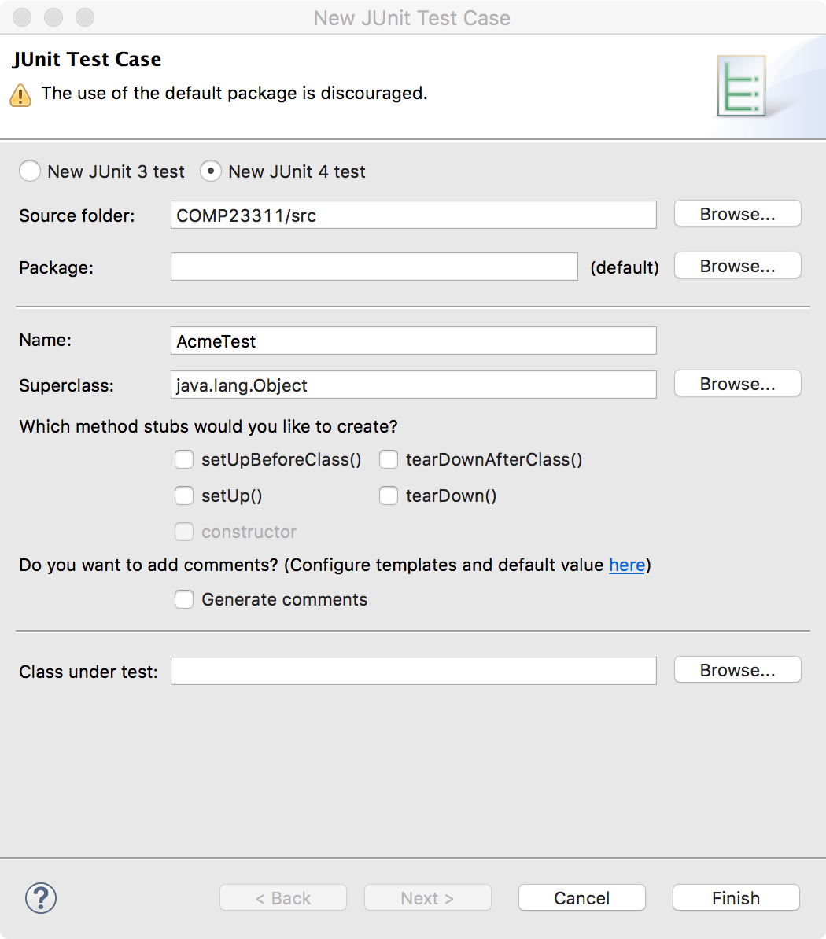Image resolution: width=826 pixels, height=939 pixels.
Task: Click into the Name field containing AcmeTest
Action: click(x=413, y=341)
